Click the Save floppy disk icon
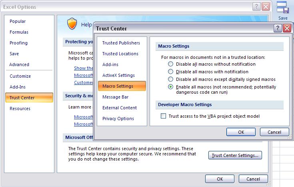 [x=282, y=8]
